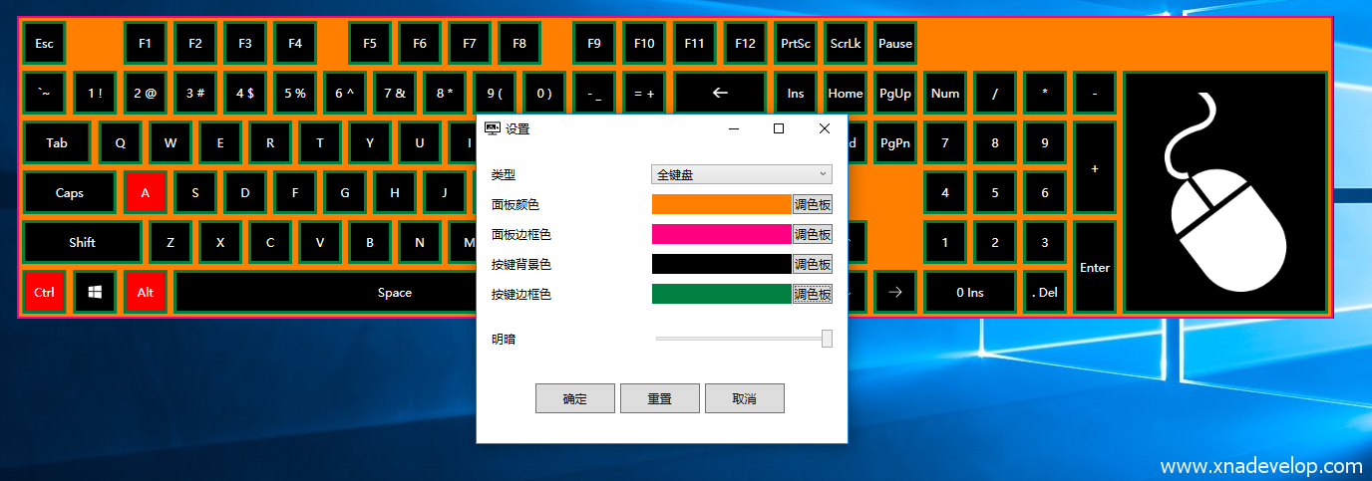This screenshot has width=1372, height=481.
Task: Click the pink 面板边框色 swatch
Action: click(720, 234)
